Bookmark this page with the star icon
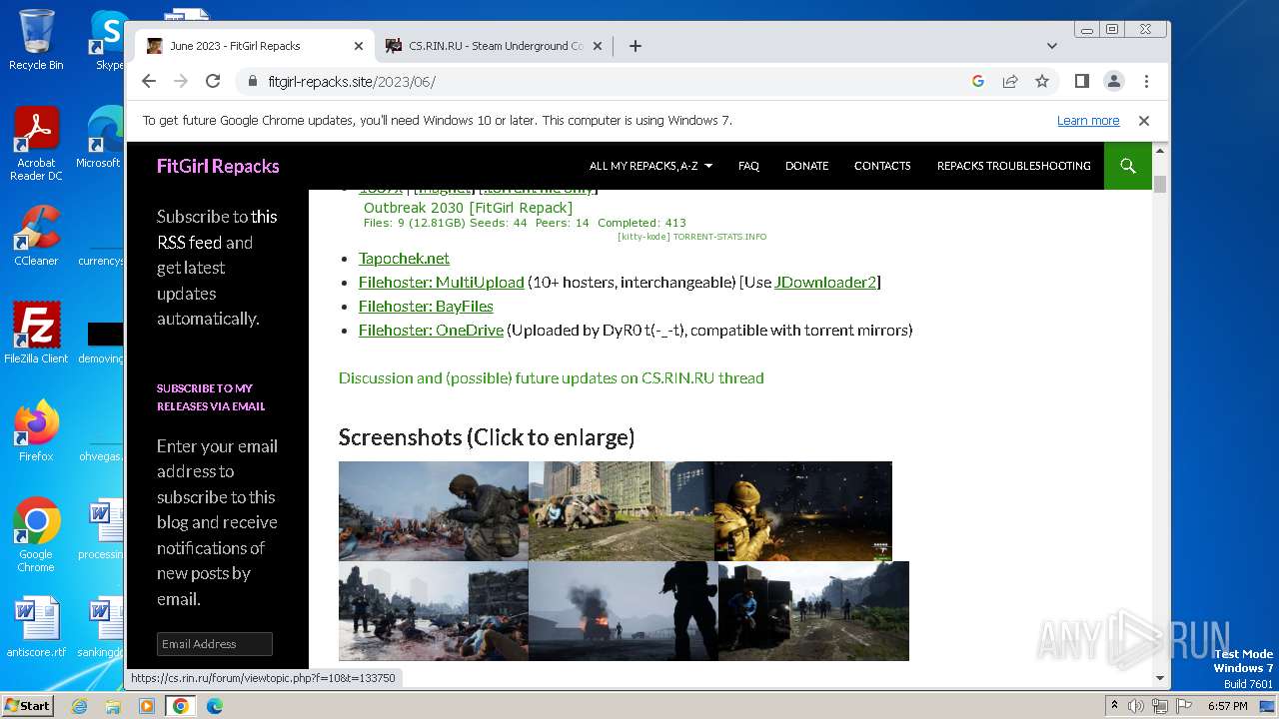1279x719 pixels. pos(1042,81)
